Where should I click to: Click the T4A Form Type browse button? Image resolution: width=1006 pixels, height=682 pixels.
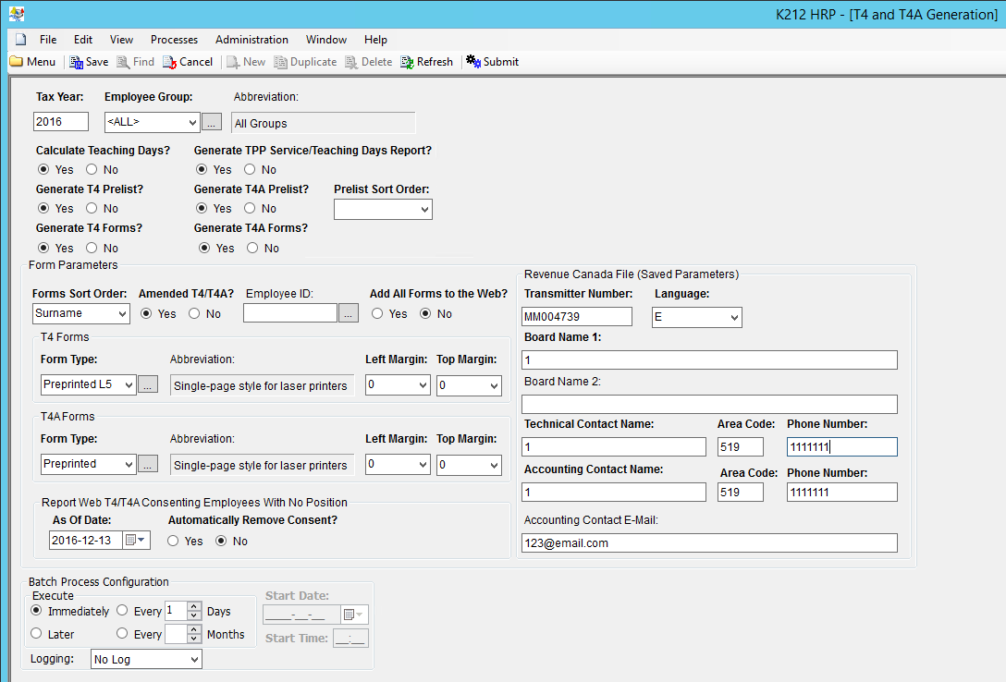[x=148, y=464]
